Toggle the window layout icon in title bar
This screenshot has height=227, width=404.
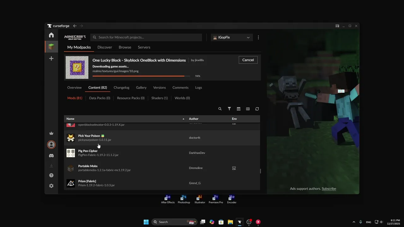337,26
